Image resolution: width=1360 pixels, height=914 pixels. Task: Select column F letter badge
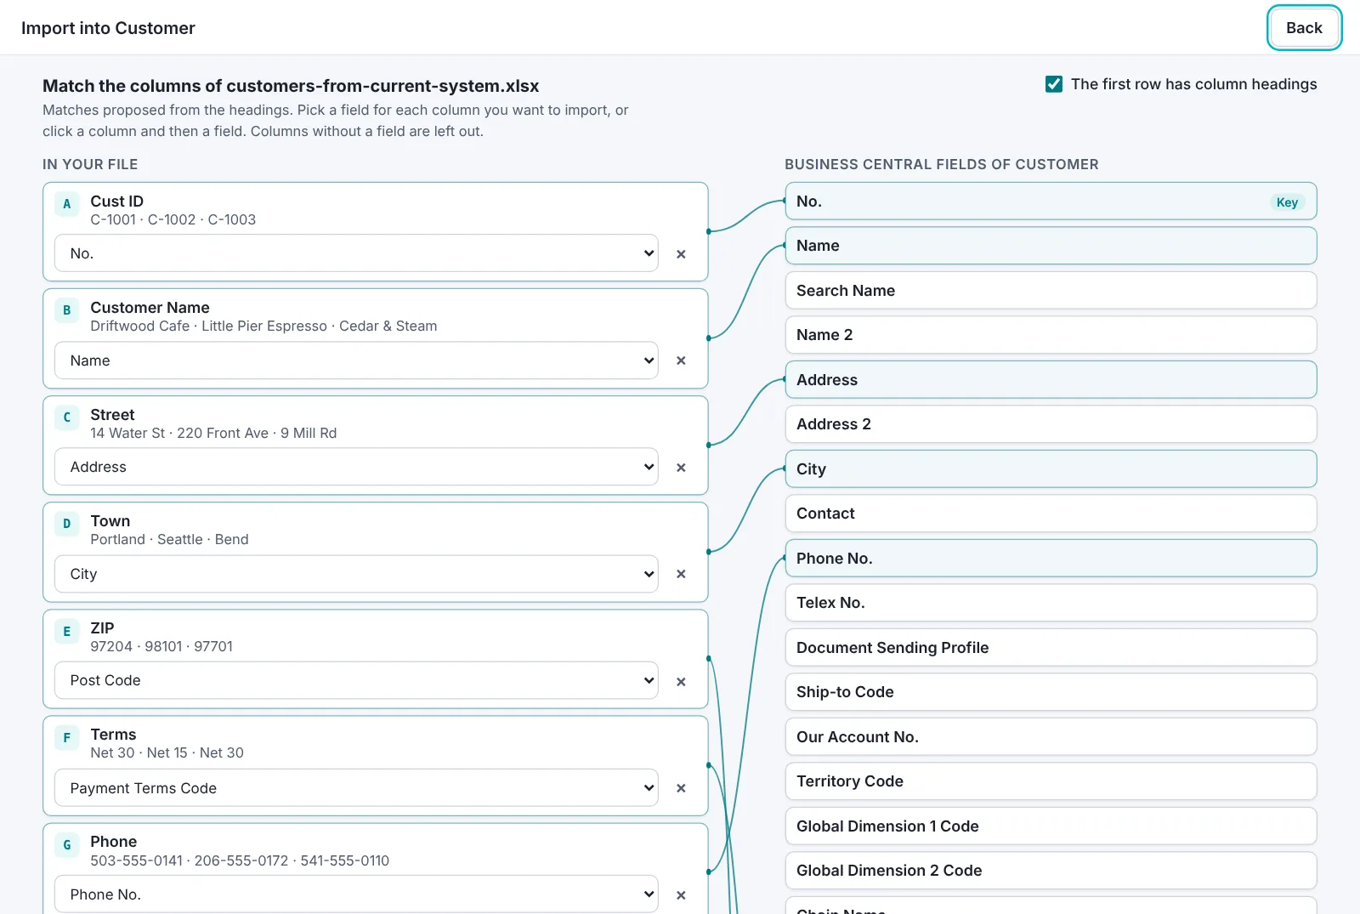click(x=67, y=737)
